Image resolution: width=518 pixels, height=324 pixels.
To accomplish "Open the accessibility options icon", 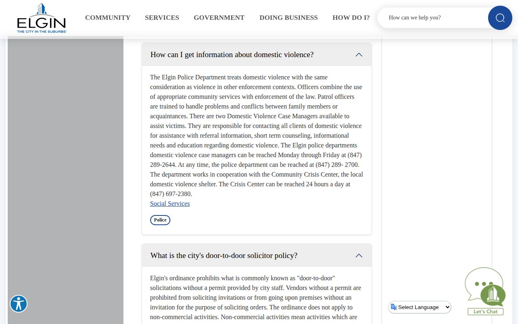I will [x=19, y=304].
